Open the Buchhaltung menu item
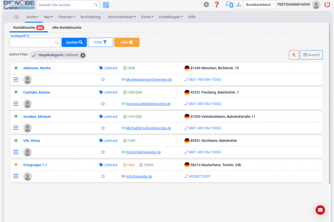Viewport: 334px width, 222px height. pyautogui.click(x=90, y=17)
